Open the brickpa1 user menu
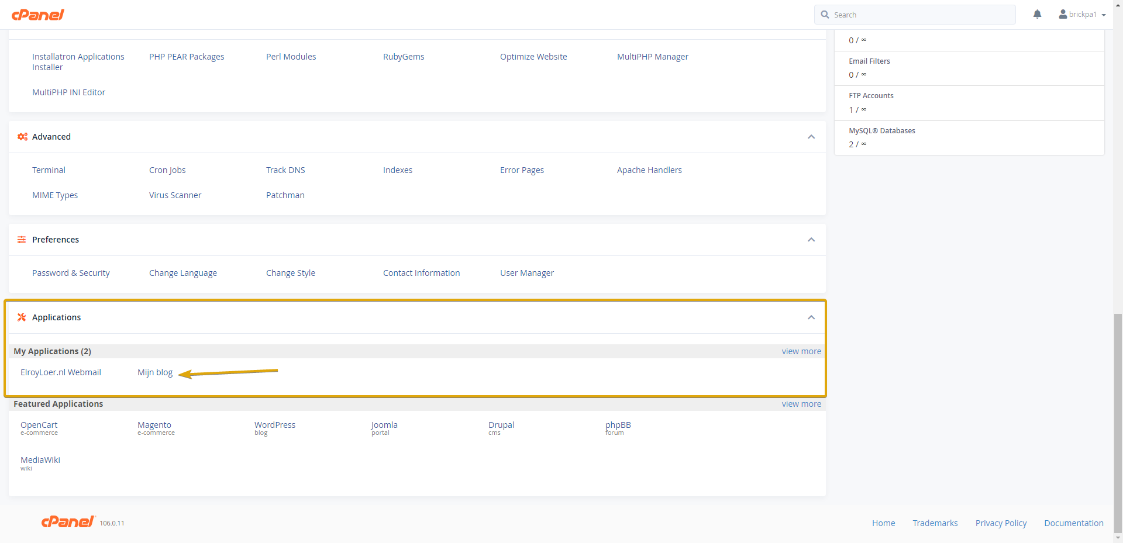 [x=1082, y=15]
